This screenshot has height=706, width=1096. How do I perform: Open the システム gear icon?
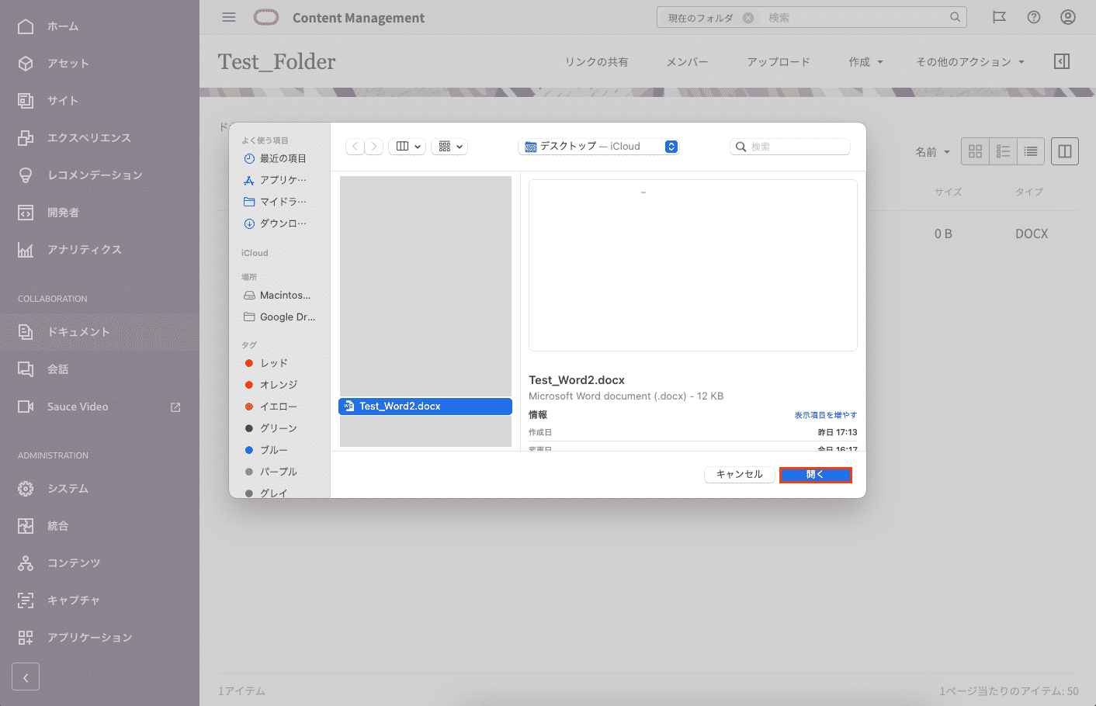(x=26, y=489)
